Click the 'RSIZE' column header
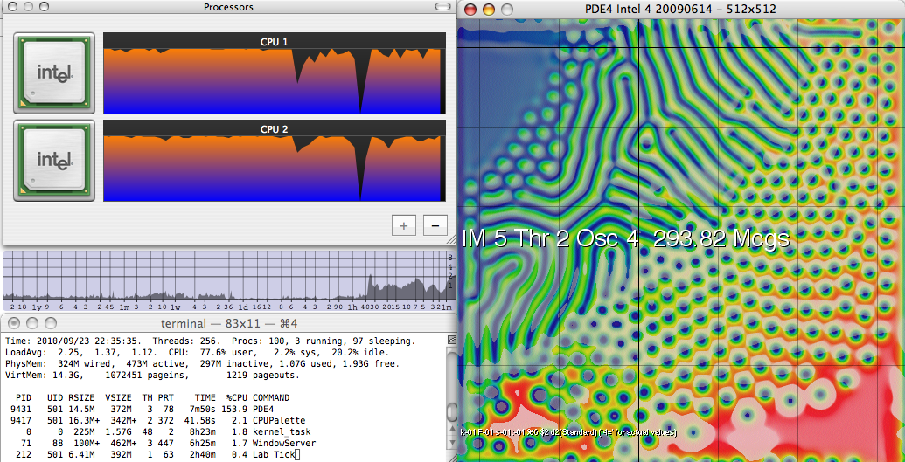The width and height of the screenshot is (905, 462). pyautogui.click(x=80, y=398)
